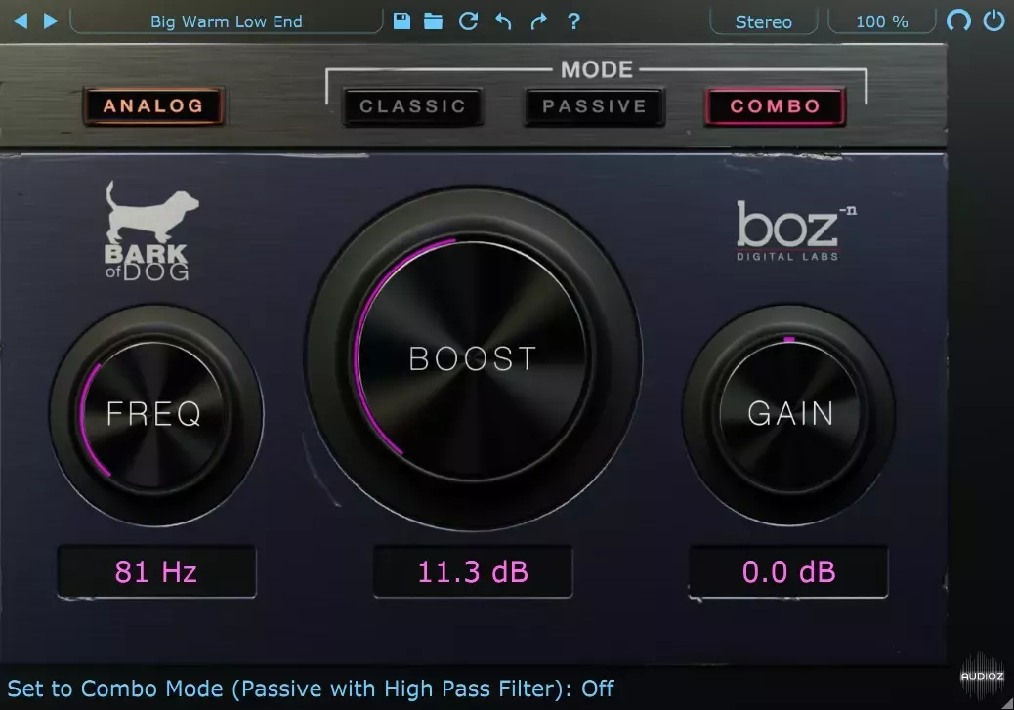Click the large BOOST knob
The width and height of the screenshot is (1014, 710).
click(474, 358)
